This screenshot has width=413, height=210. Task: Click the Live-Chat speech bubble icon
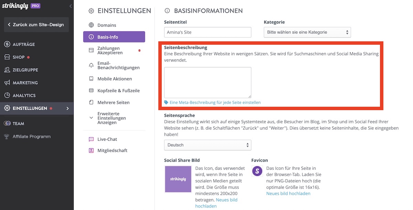pyautogui.click(x=91, y=139)
